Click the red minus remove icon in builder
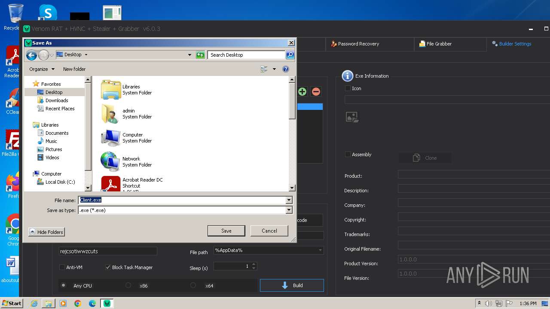550x309 pixels. point(316,91)
